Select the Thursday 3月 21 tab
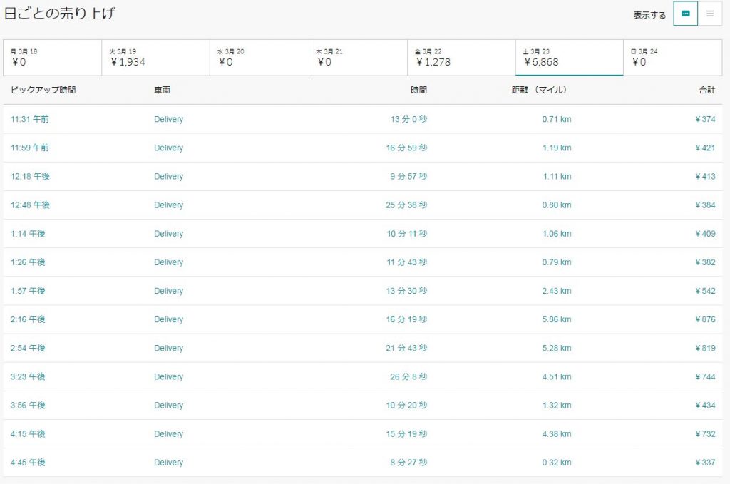 pyautogui.click(x=358, y=57)
